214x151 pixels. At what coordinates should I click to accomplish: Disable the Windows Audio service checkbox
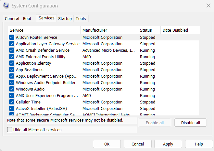[12, 89]
